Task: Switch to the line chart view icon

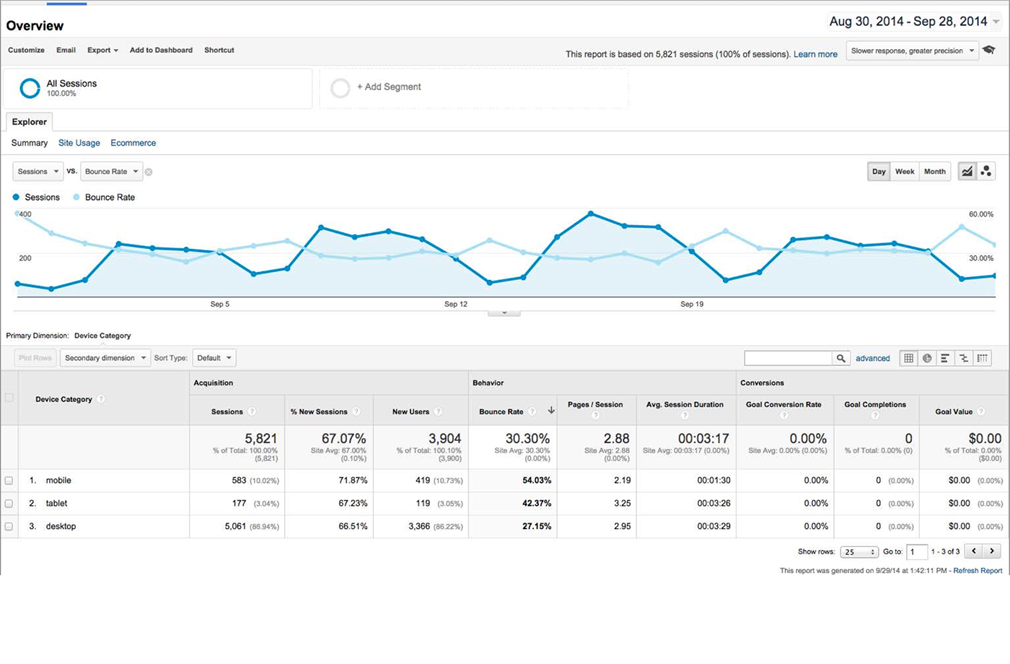Action: click(967, 172)
